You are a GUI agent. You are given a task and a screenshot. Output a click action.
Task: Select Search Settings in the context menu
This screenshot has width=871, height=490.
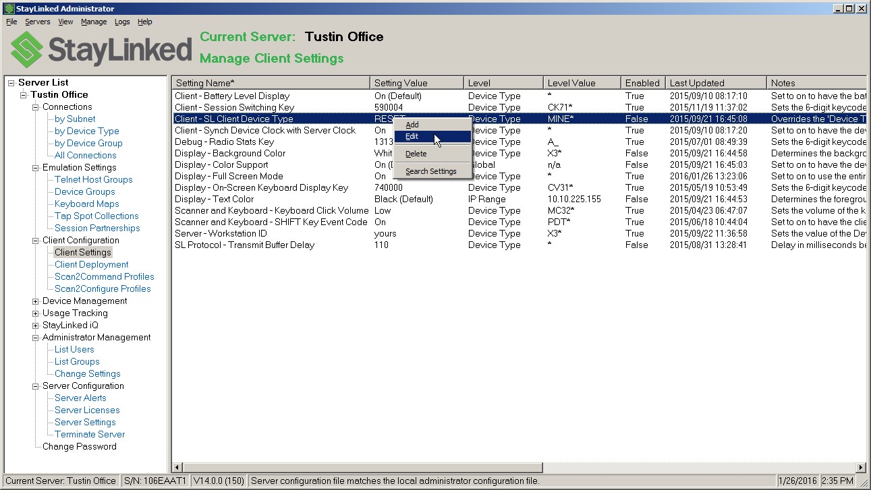(432, 171)
